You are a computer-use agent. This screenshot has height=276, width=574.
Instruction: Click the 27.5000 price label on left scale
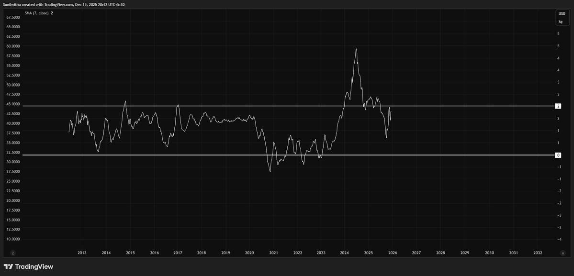13,171
